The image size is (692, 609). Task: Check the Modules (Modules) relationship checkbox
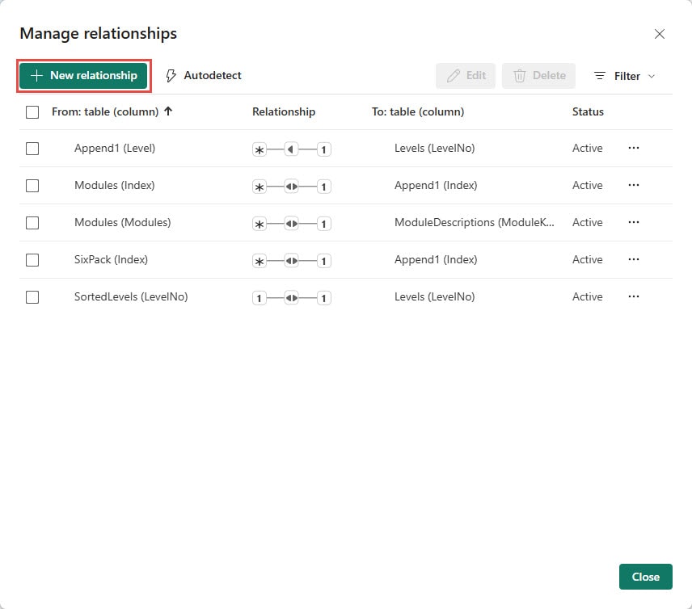pyautogui.click(x=32, y=223)
